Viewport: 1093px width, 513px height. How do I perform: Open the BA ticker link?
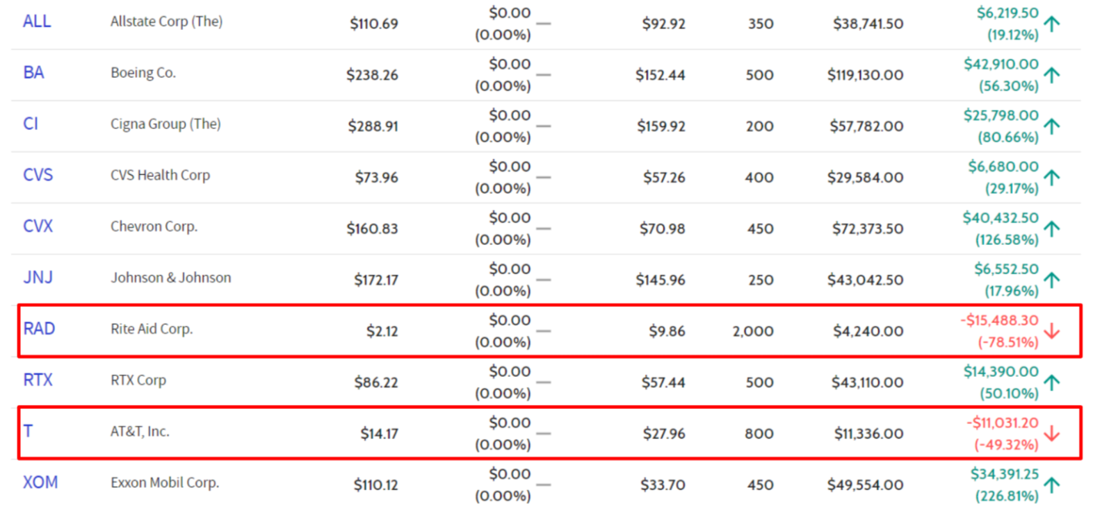(x=33, y=73)
